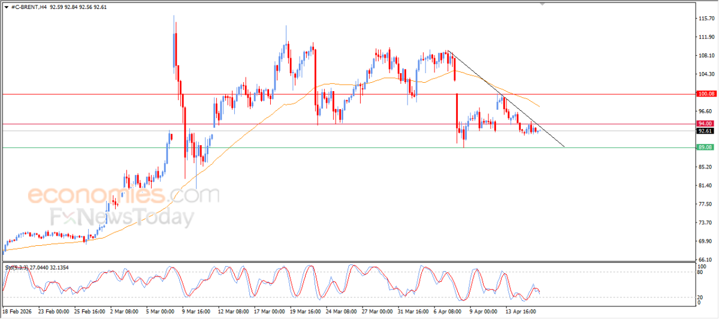The height and width of the screenshot is (319, 719).
Task: Click the chart shift triangle marker at top
Action: [x=543, y=4]
